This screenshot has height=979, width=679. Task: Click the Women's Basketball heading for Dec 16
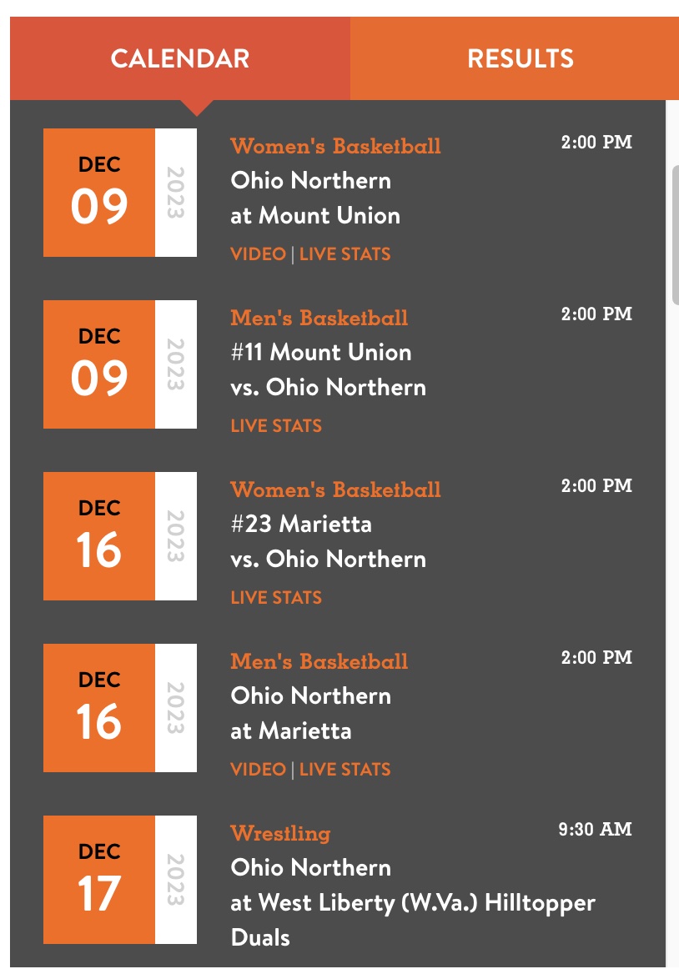pos(335,489)
